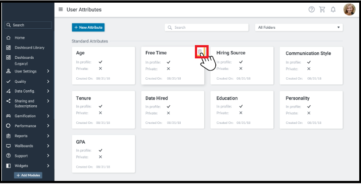Viewport: 361px width, 184px height.
Task: Open Dashboards (Legacy) menu item
Action: (24, 60)
